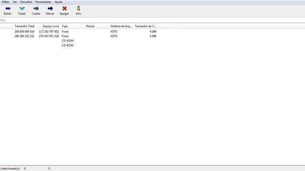The width and height of the screenshot is (305, 171).
Task: Open the Ajuda menu
Action: click(x=58, y=2)
